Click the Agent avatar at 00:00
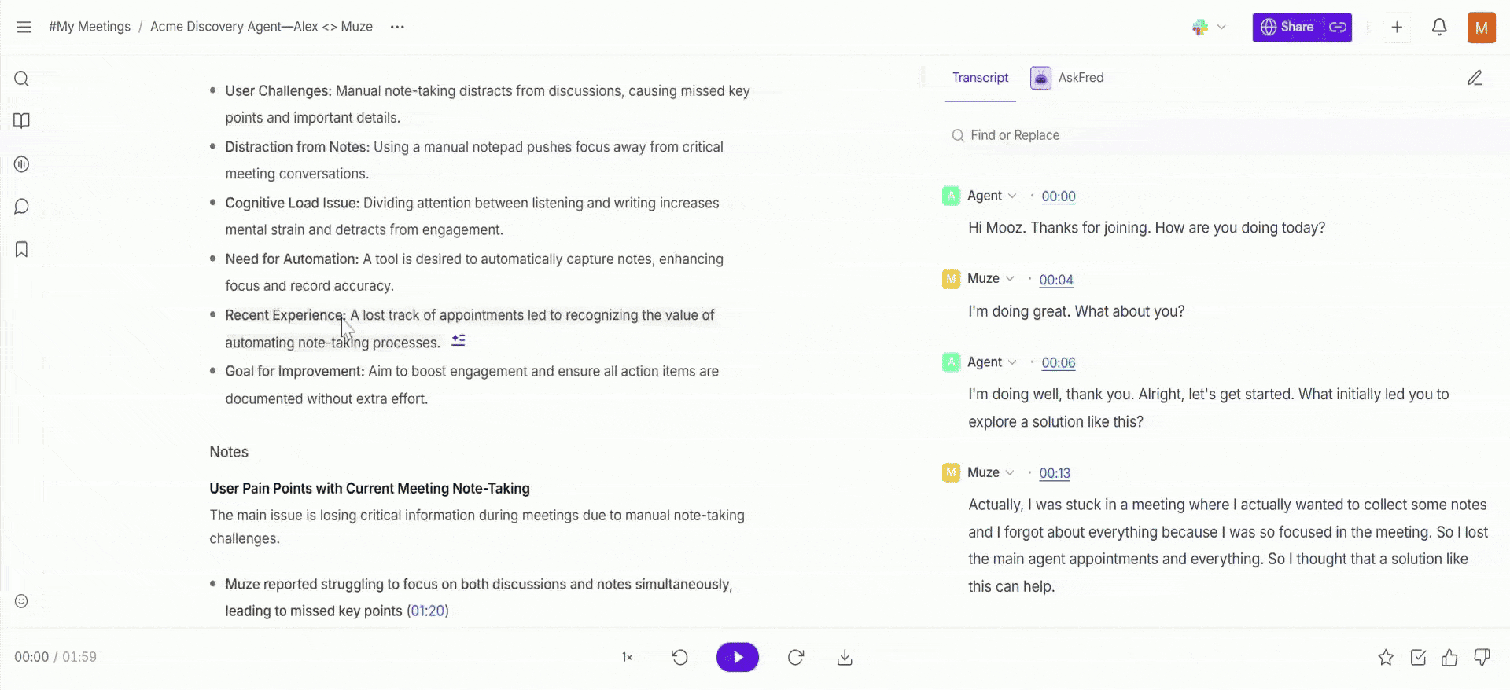Viewport: 1510px width, 690px height. tap(951, 196)
